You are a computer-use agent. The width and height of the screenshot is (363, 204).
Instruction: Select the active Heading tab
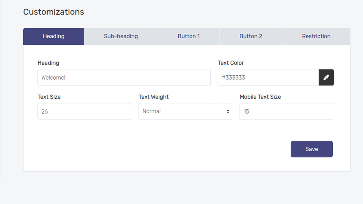pos(54,36)
